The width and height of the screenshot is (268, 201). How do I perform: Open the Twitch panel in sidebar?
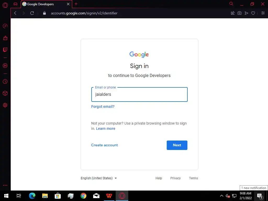click(x=5, y=50)
